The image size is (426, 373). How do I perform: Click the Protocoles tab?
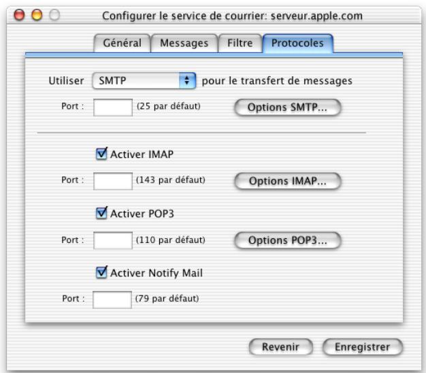tap(297, 43)
